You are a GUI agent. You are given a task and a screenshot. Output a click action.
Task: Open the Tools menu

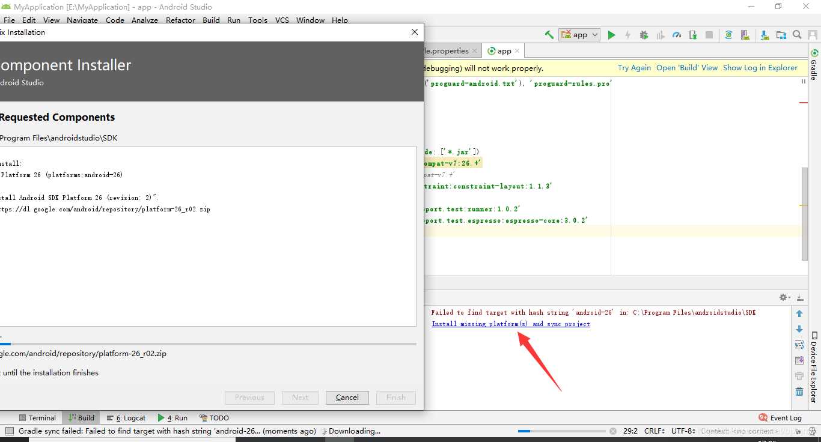(258, 20)
